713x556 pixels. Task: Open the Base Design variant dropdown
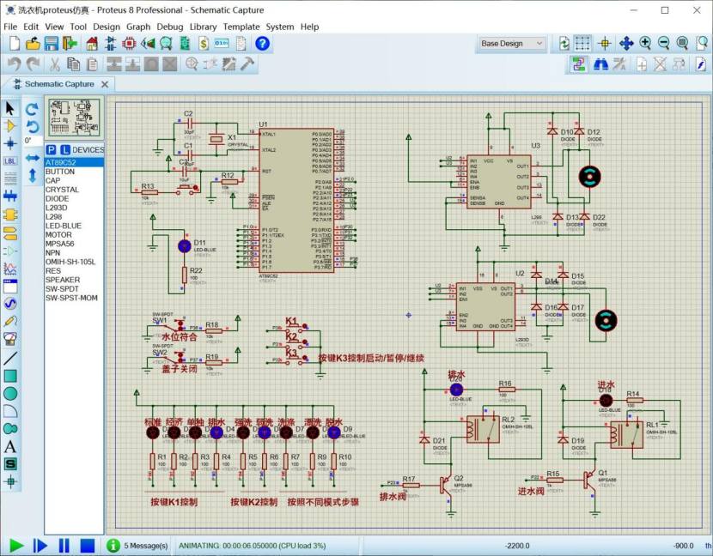[x=512, y=43]
